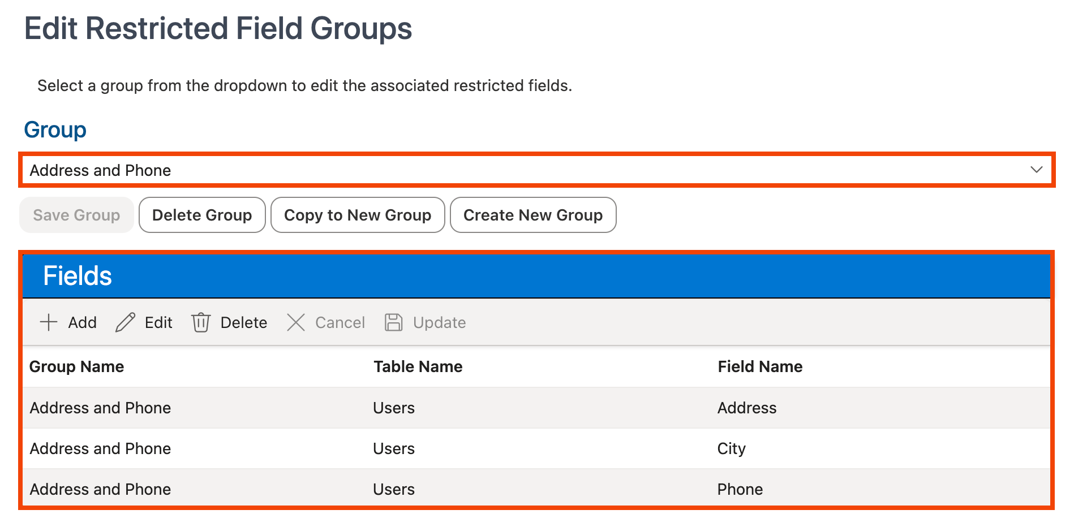The height and width of the screenshot is (527, 1074).
Task: Click the Create New Group button
Action: (x=532, y=215)
